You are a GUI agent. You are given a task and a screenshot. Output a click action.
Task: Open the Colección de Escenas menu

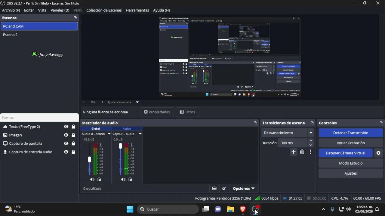(x=104, y=10)
